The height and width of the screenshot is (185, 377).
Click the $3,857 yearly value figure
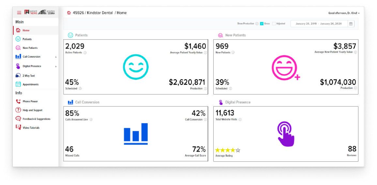tap(344, 46)
